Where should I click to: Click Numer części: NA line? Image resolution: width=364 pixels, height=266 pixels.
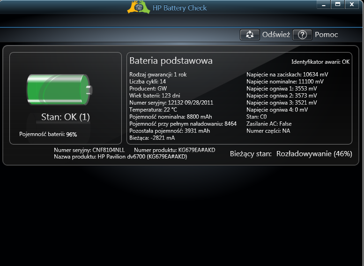268,131
